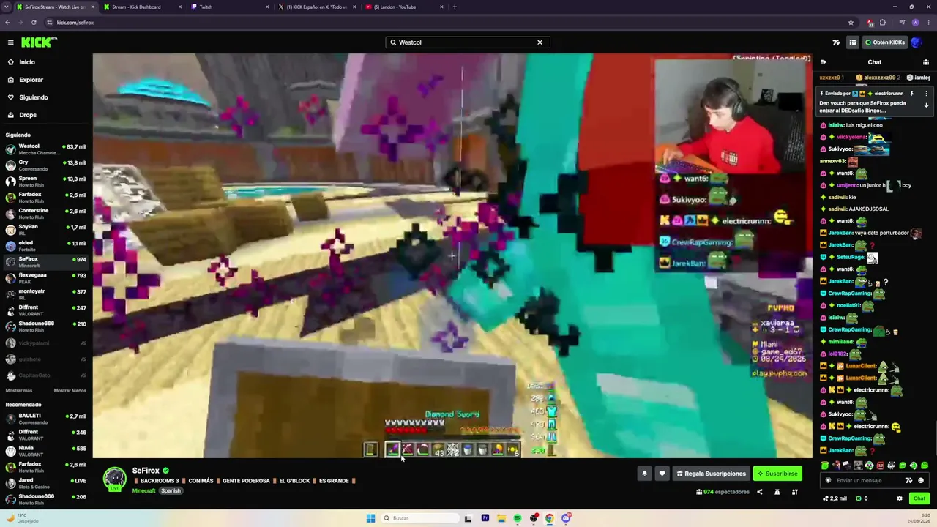Screen dimensions: 937x527
Task: Open the emoji picker in chat input
Action: [x=921, y=481]
